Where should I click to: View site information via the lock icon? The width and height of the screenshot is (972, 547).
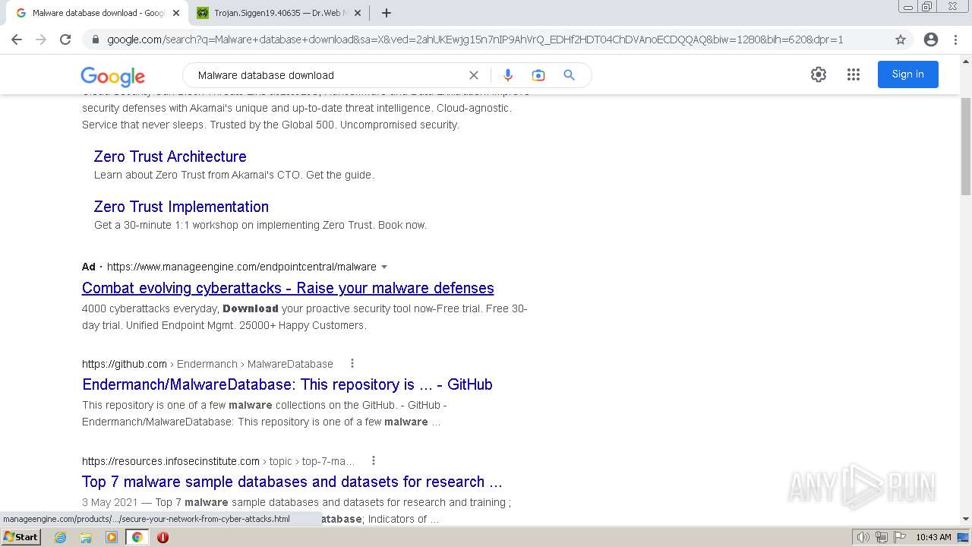click(95, 40)
